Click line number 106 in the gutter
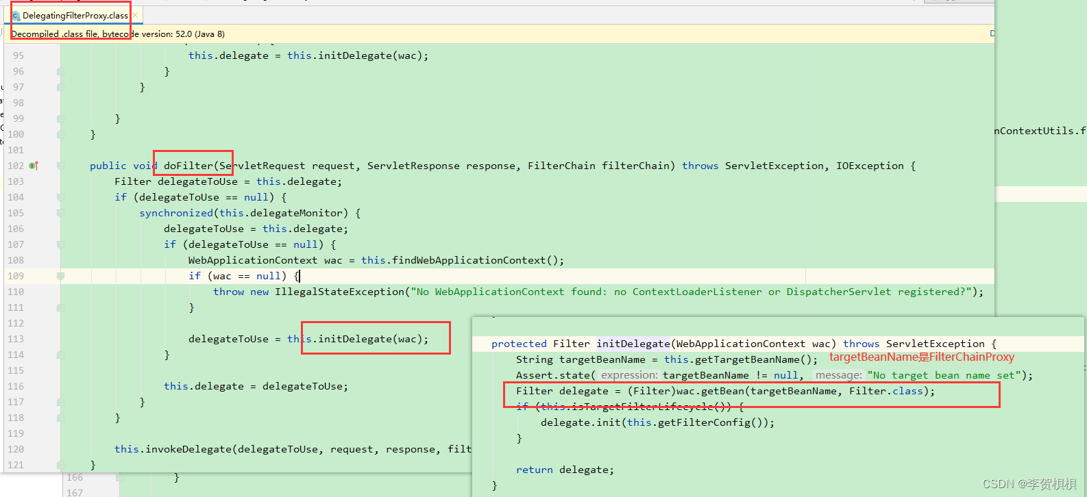Screen dimensions: 1087x497 tap(15, 229)
